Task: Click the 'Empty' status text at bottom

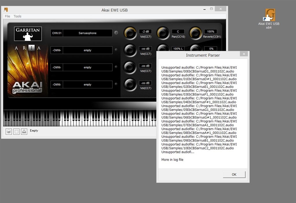Action: click(x=34, y=131)
